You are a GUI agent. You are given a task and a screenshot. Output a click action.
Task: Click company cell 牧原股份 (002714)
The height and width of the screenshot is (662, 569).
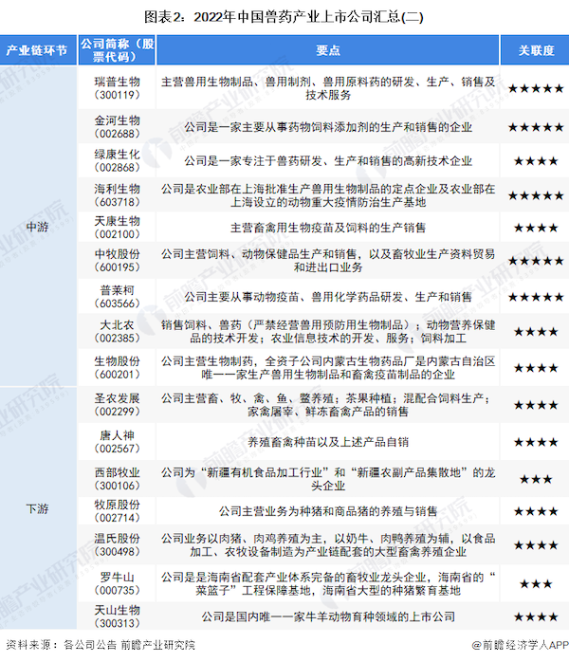pyautogui.click(x=117, y=511)
